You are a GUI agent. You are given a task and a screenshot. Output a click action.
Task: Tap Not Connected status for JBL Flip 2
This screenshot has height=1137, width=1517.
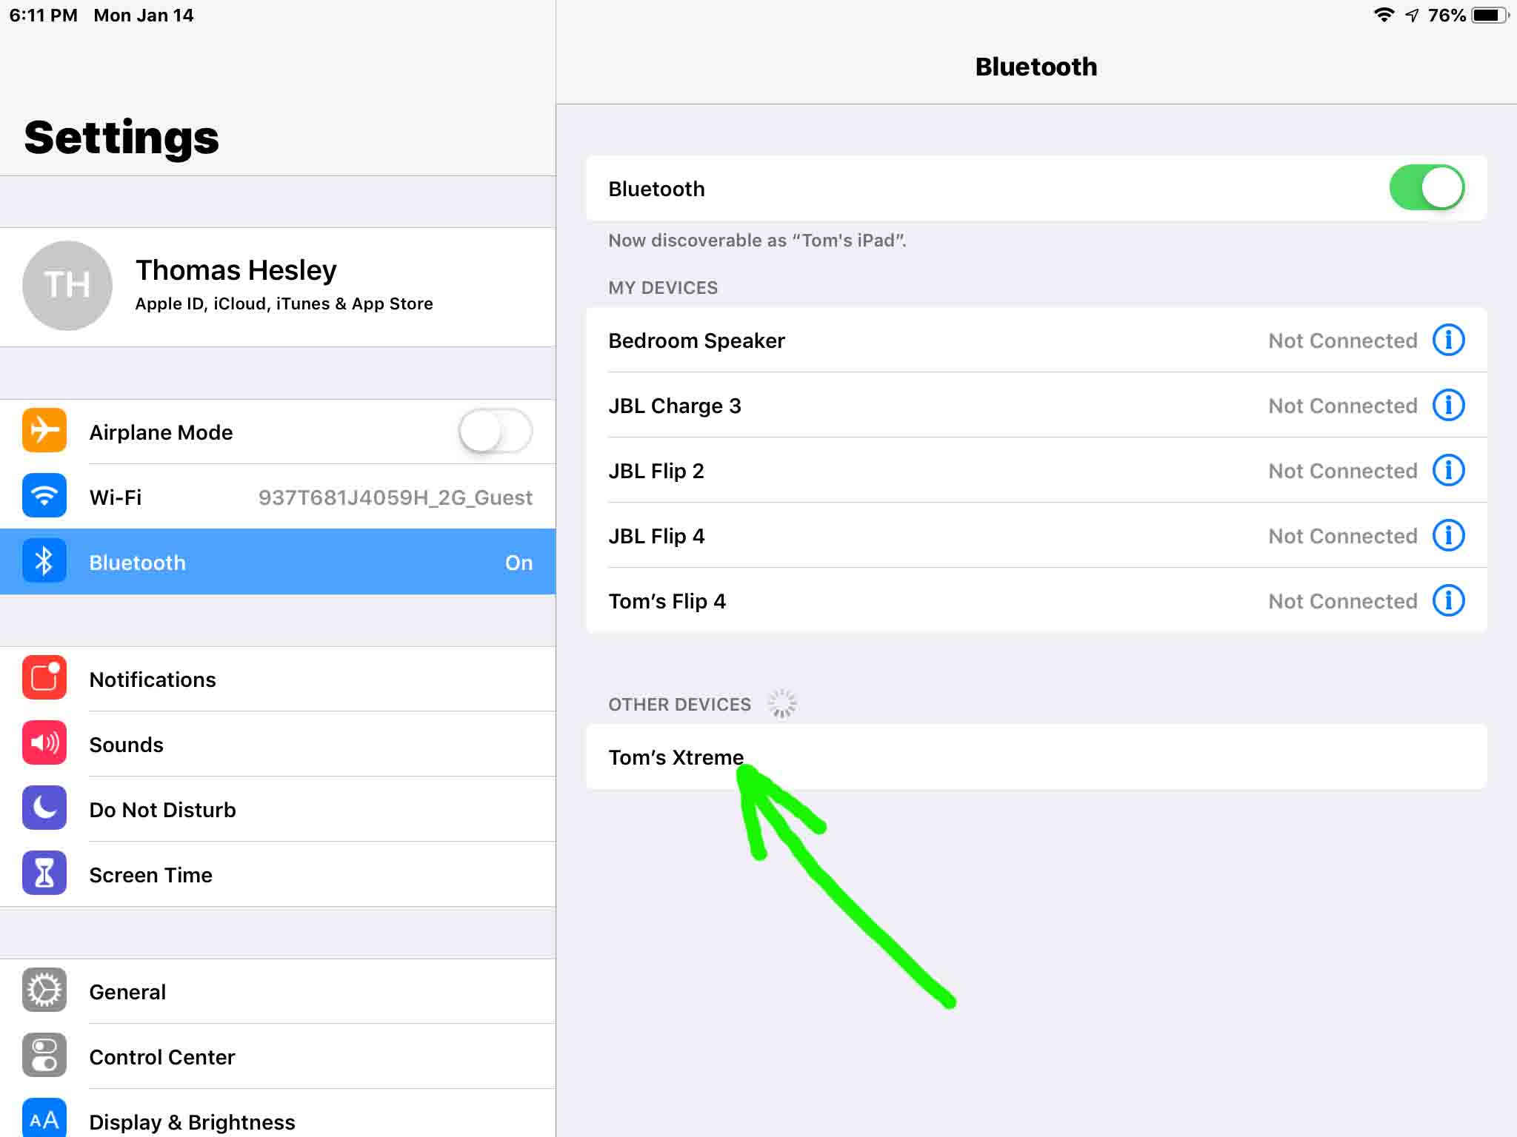point(1342,471)
